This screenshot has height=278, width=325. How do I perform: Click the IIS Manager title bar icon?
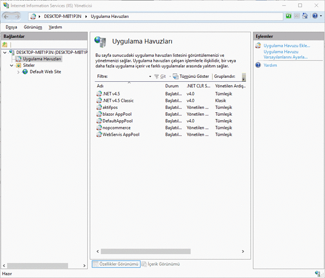pyautogui.click(x=6, y=5)
